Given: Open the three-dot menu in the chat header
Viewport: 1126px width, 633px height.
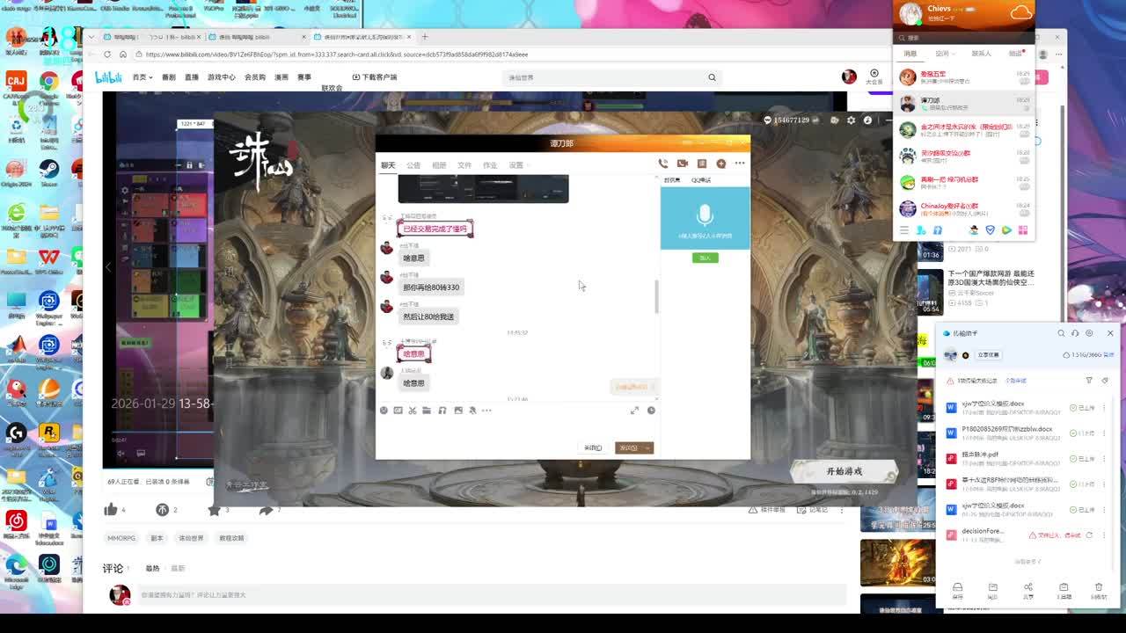Looking at the screenshot, I should click(740, 164).
